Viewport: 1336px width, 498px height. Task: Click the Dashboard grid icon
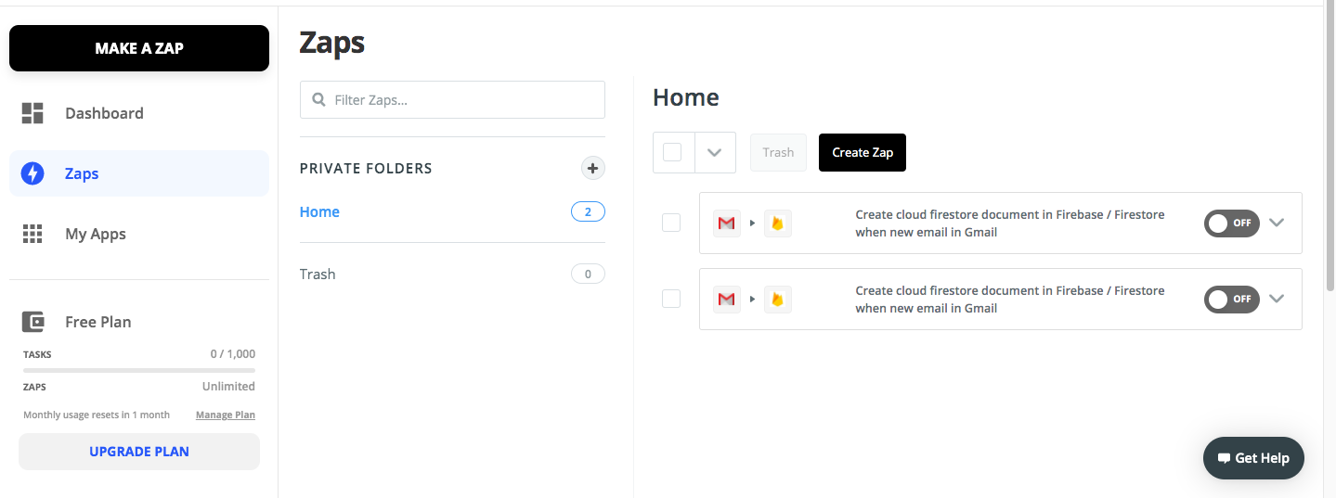pyautogui.click(x=32, y=113)
